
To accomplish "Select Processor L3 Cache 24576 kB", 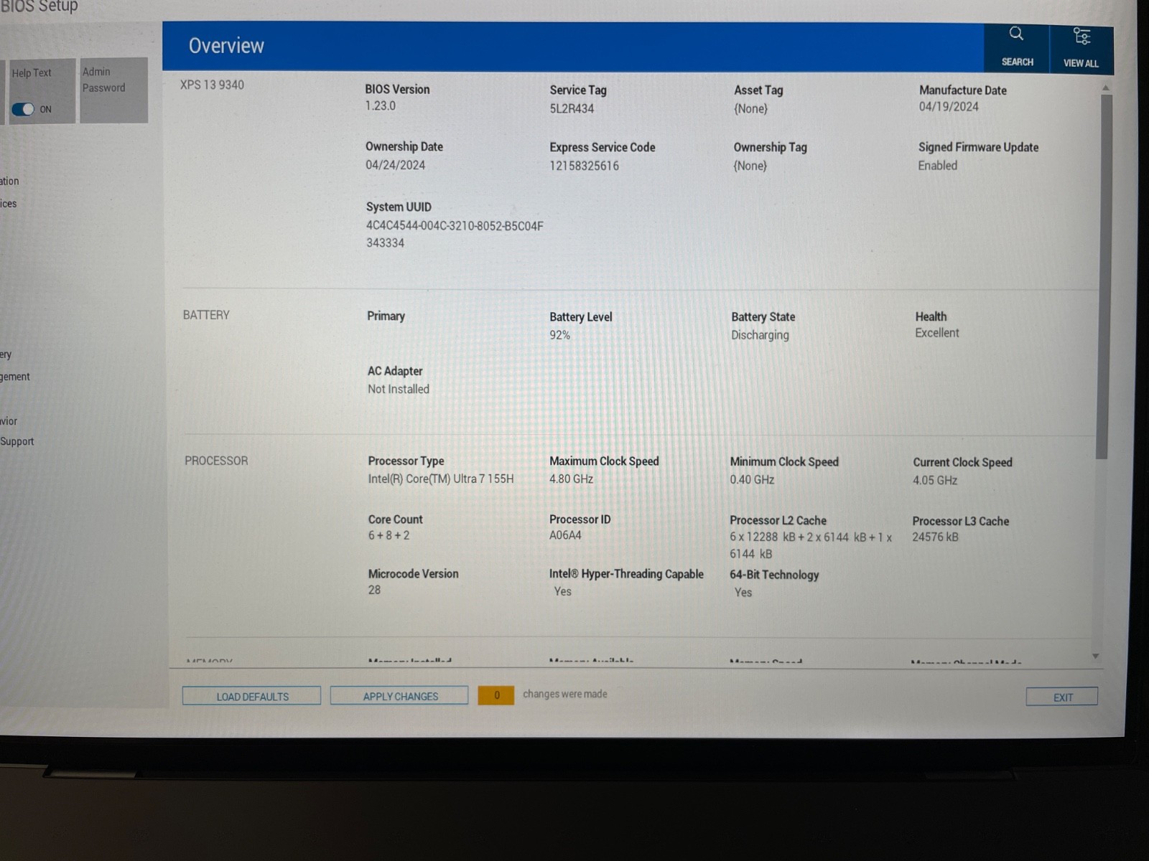I will coord(935,537).
